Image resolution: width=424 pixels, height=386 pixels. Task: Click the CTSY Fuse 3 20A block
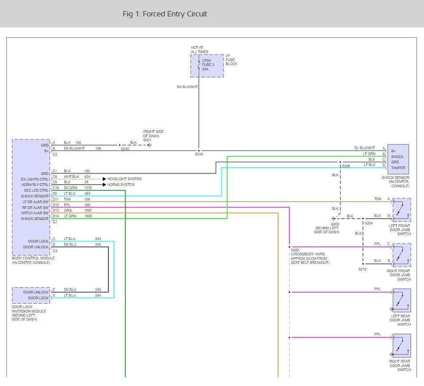pyautogui.click(x=207, y=66)
